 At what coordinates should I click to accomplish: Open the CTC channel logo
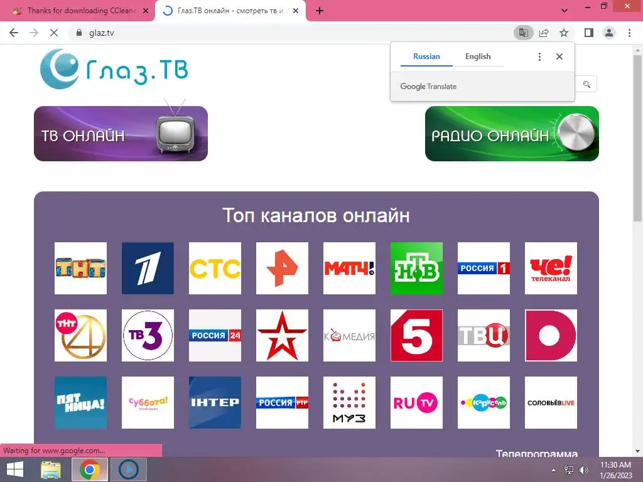click(215, 268)
